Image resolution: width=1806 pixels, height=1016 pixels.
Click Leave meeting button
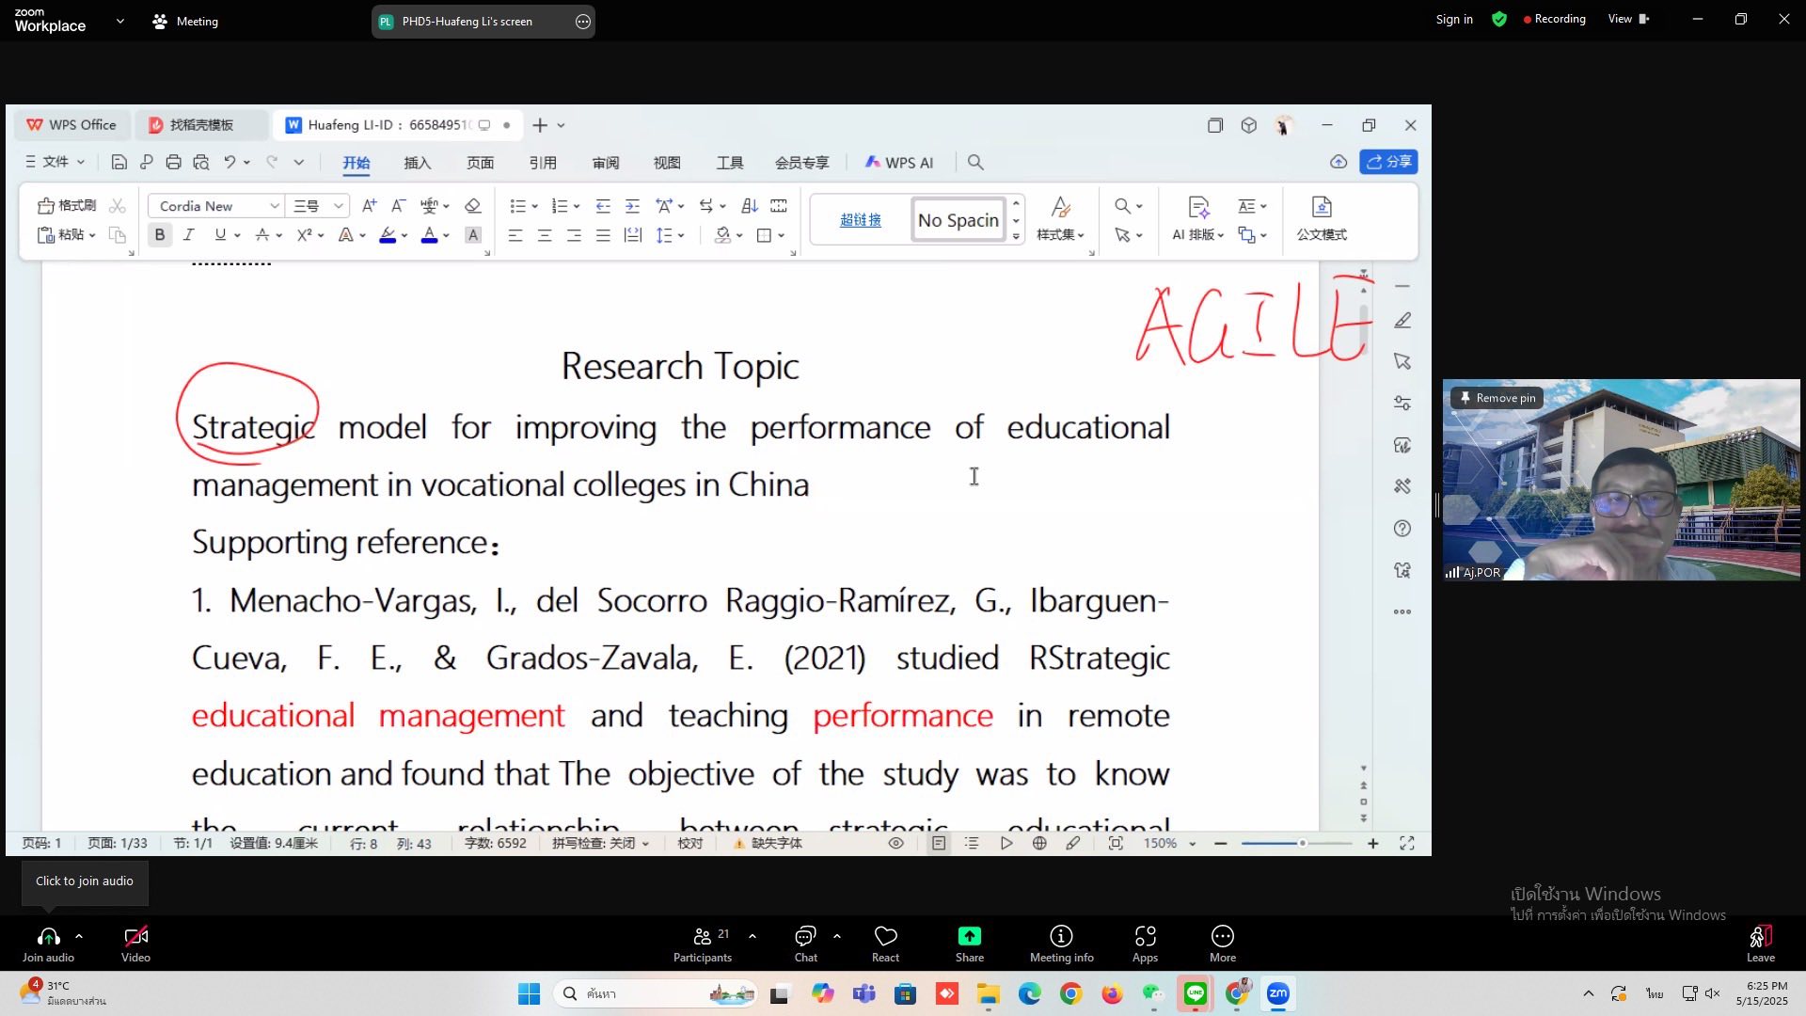click(x=1761, y=945)
